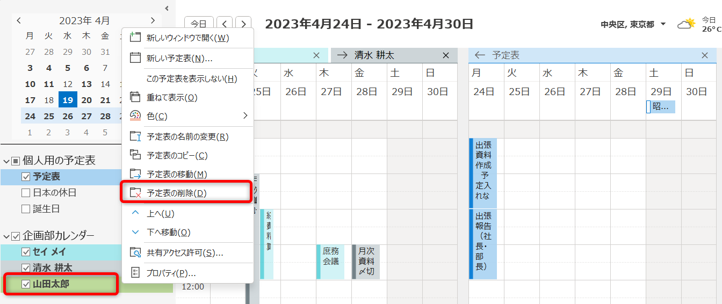Click the プロパティ properties icon
722x304 pixels.
pos(135,273)
